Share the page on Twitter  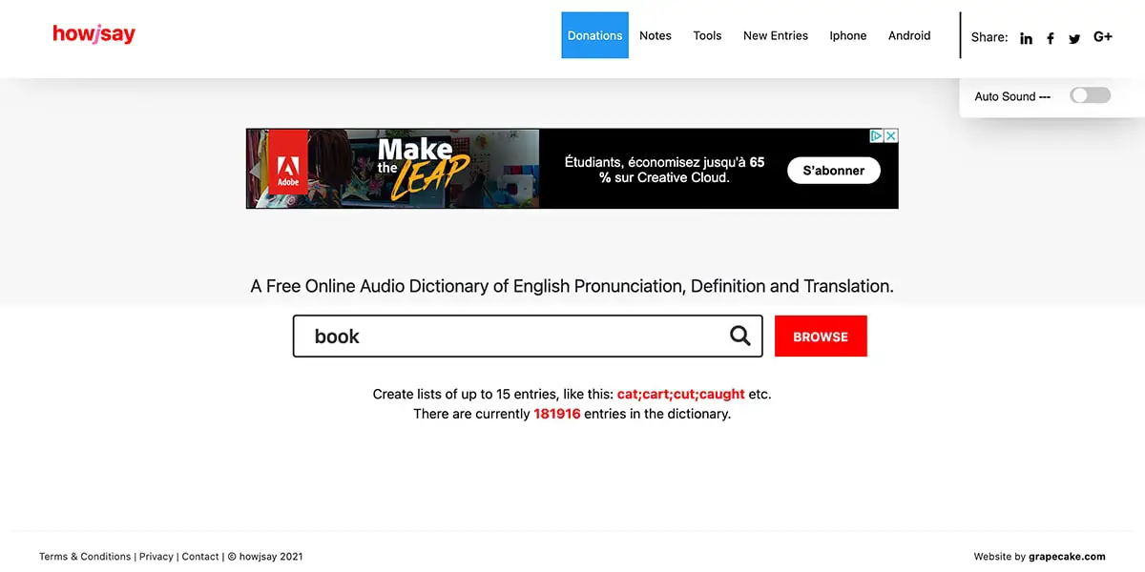1074,39
